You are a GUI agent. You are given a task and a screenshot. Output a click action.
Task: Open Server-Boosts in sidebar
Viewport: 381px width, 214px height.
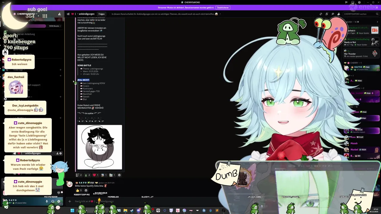25,54
